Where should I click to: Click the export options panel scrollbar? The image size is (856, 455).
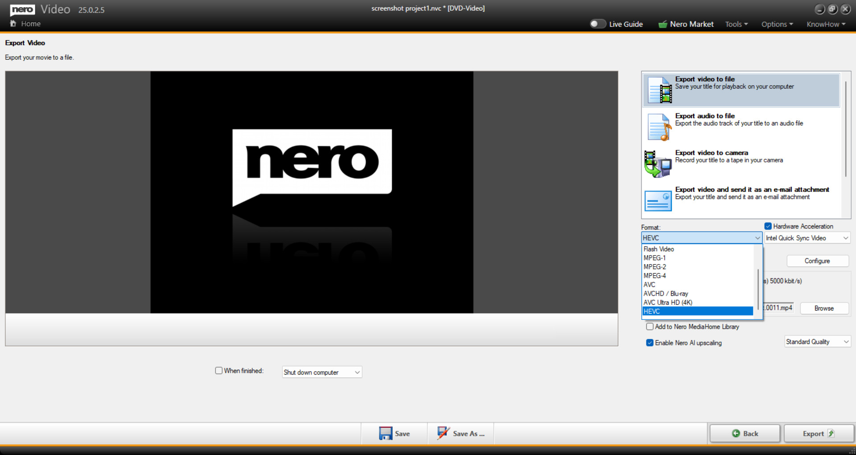(845, 129)
